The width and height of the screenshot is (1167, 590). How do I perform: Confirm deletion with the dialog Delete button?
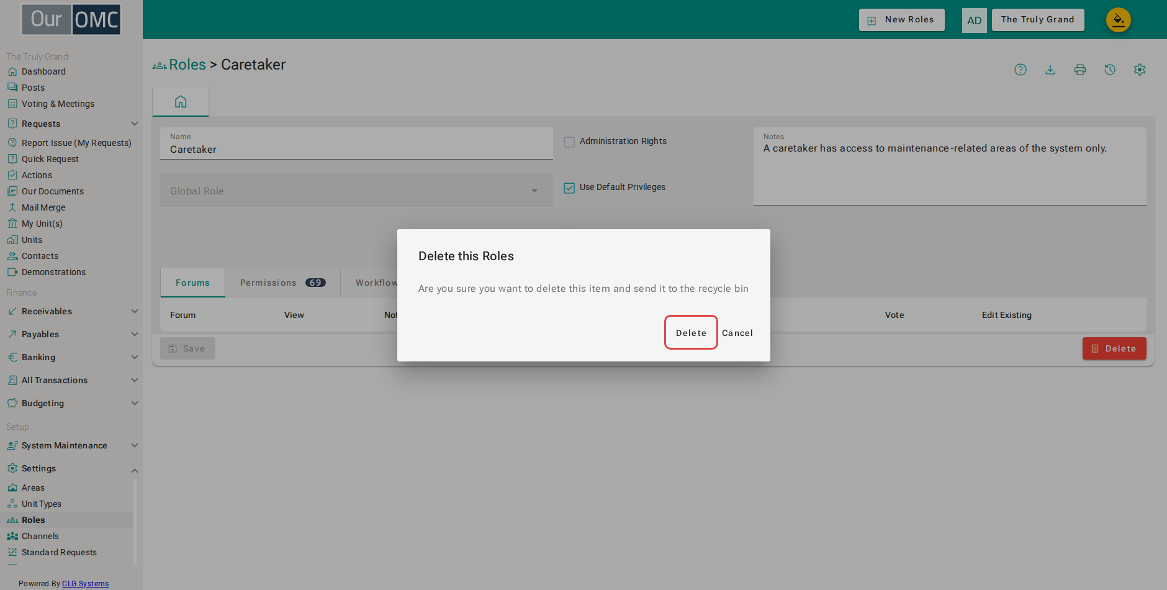tap(691, 333)
